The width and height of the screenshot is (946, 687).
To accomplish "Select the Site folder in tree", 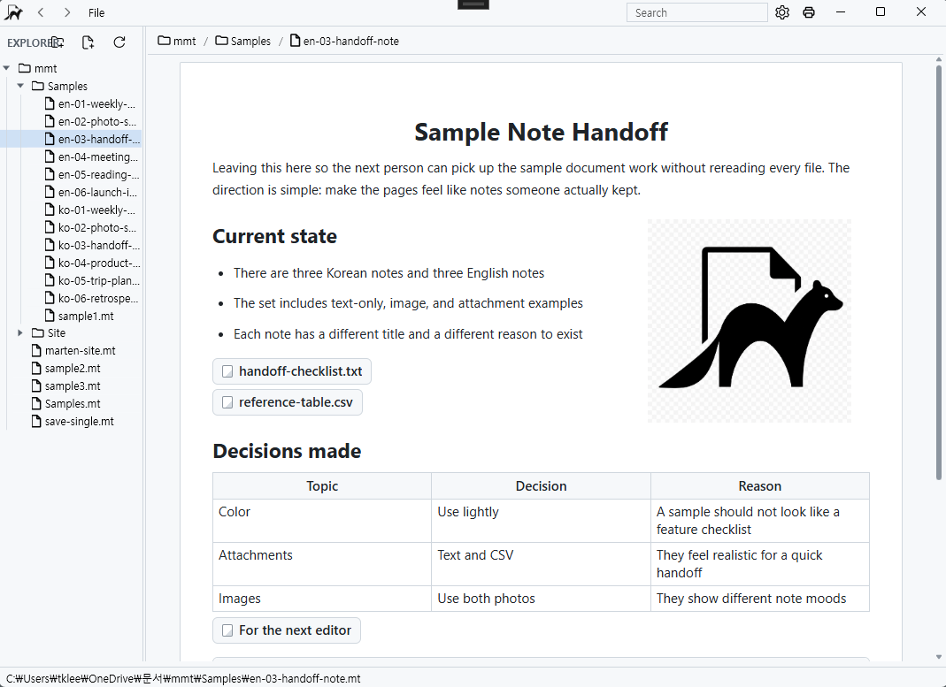I will click(49, 332).
